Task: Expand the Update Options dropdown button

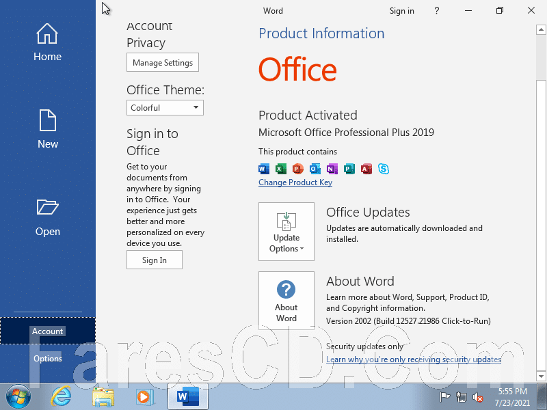Action: point(286,232)
